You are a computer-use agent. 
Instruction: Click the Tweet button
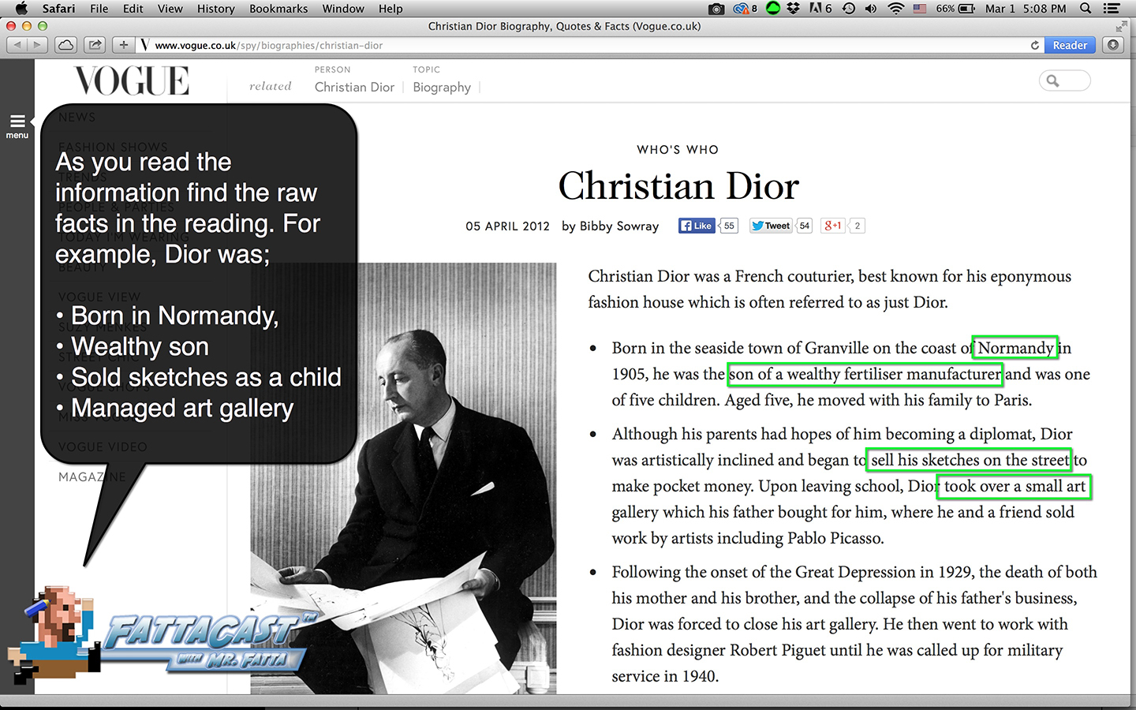[771, 226]
